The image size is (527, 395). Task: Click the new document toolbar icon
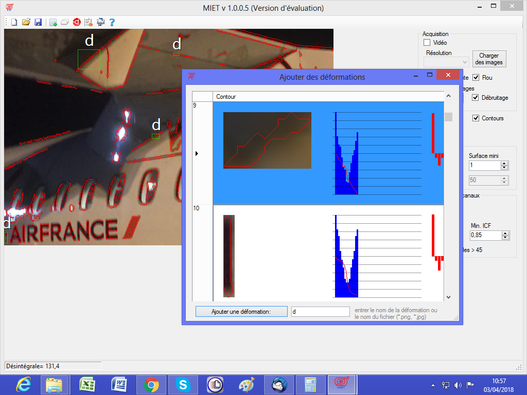(14, 22)
